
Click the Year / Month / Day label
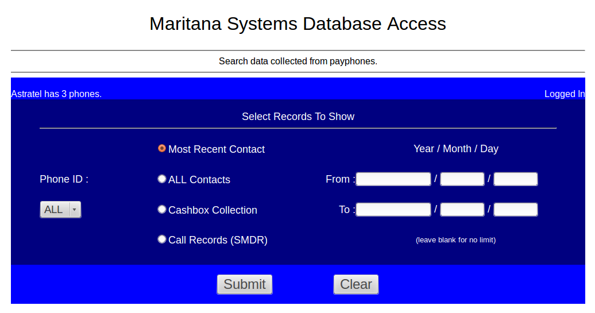tap(455, 149)
